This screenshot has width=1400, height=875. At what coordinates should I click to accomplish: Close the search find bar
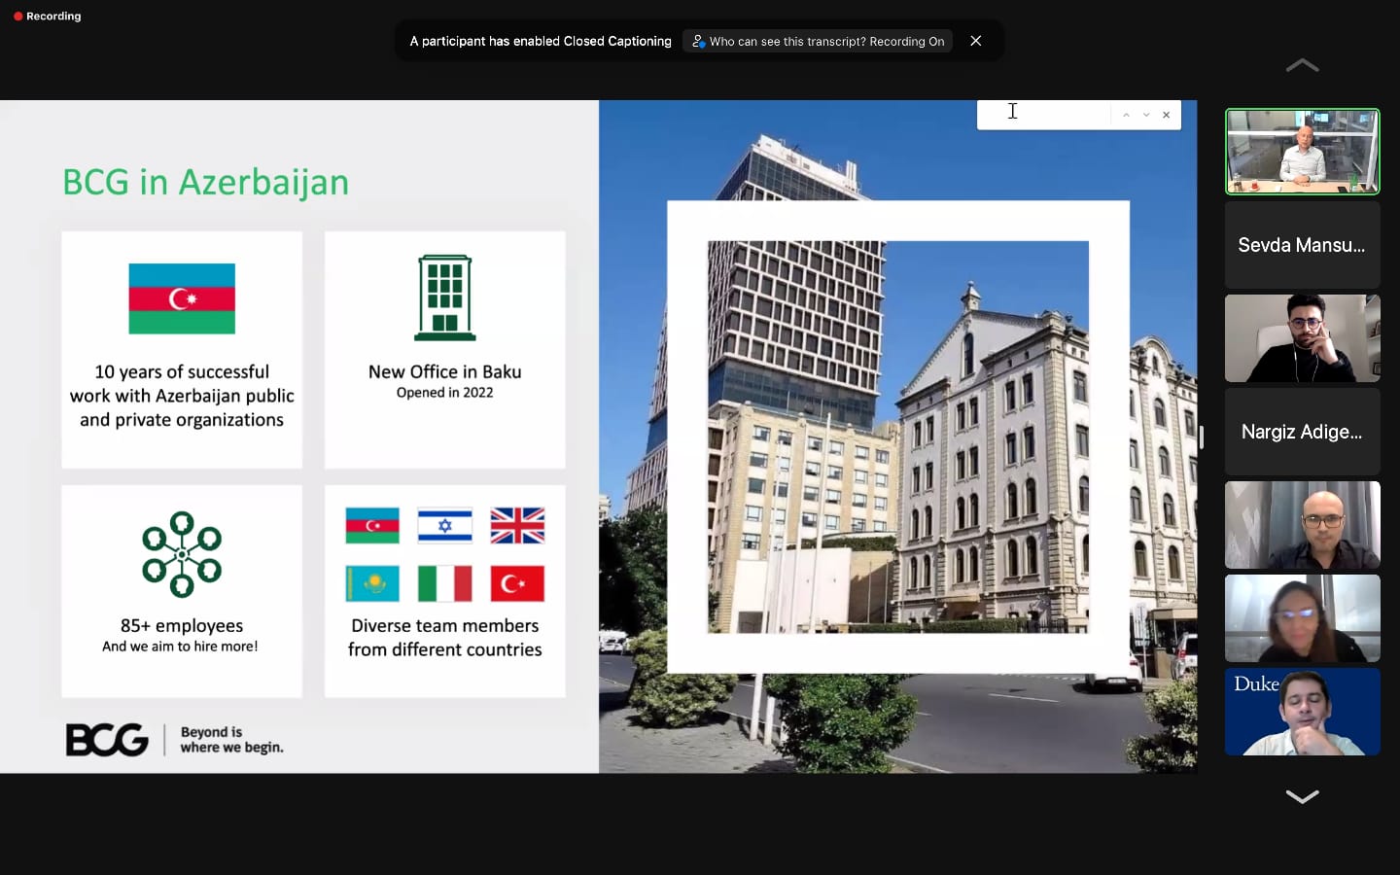pyautogui.click(x=1167, y=115)
